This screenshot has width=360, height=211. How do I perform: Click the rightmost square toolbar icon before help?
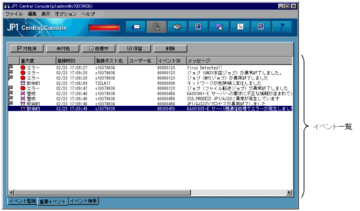[x=261, y=27]
